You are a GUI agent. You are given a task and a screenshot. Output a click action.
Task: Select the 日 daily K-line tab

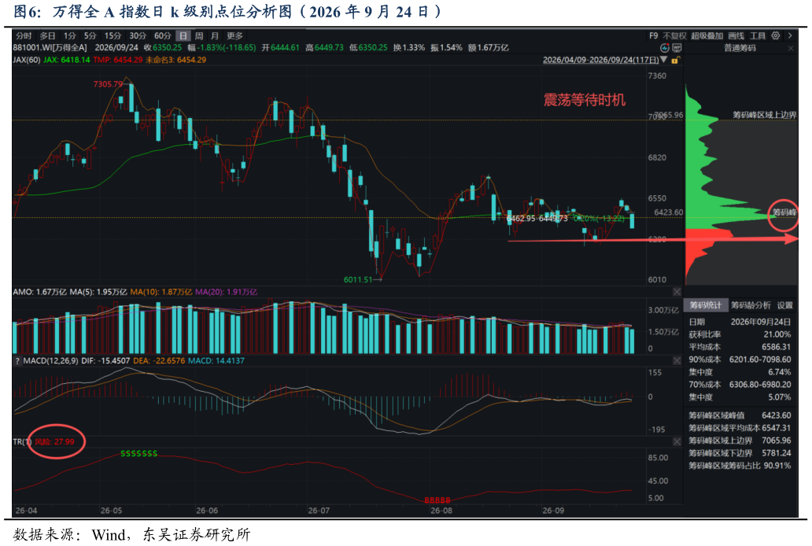coord(183,35)
